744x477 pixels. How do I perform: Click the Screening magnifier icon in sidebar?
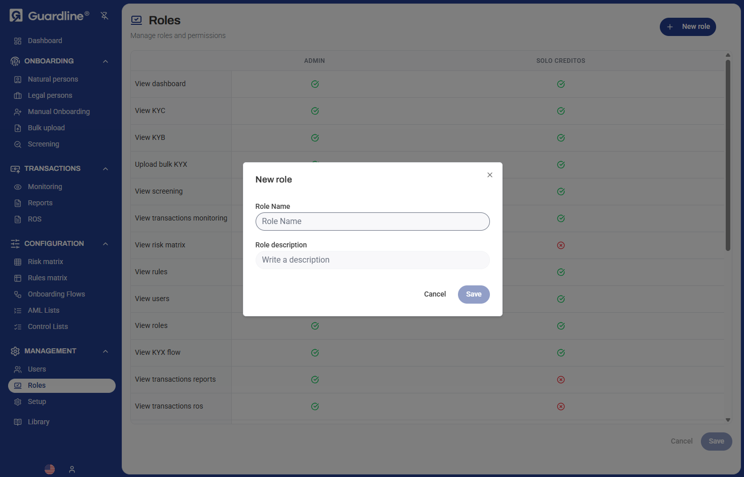[x=18, y=144]
